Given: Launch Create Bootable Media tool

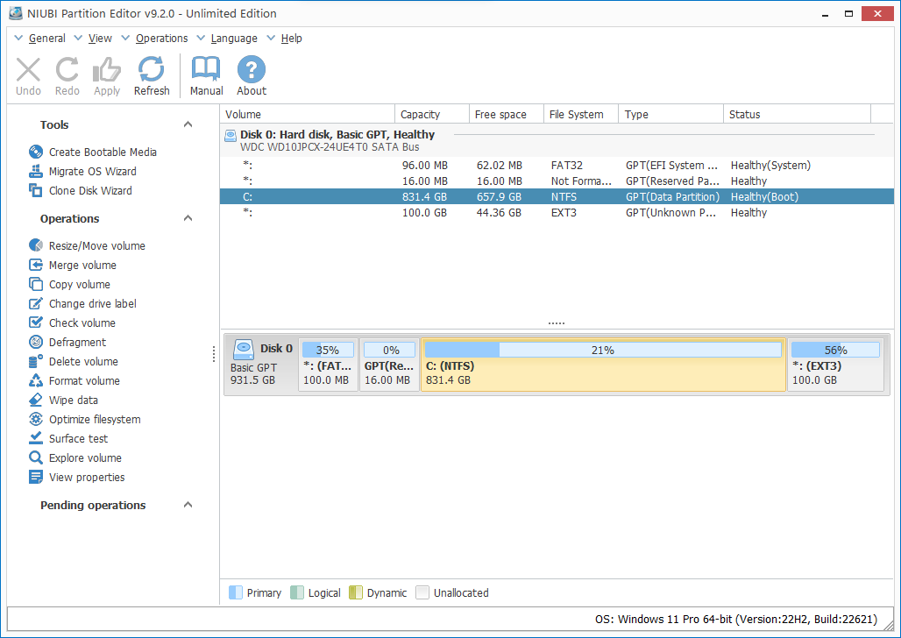Looking at the screenshot, I should tap(102, 152).
